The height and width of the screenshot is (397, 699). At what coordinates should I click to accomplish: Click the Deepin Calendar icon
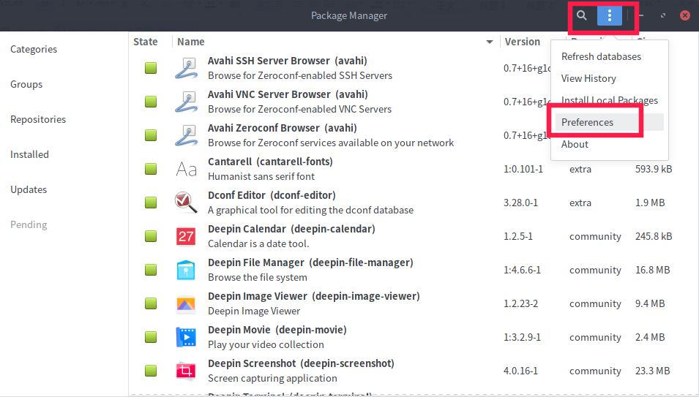coord(186,236)
